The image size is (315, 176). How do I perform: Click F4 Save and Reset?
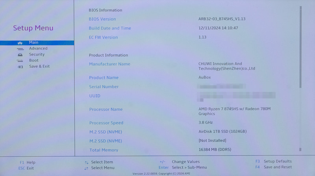click(274, 167)
